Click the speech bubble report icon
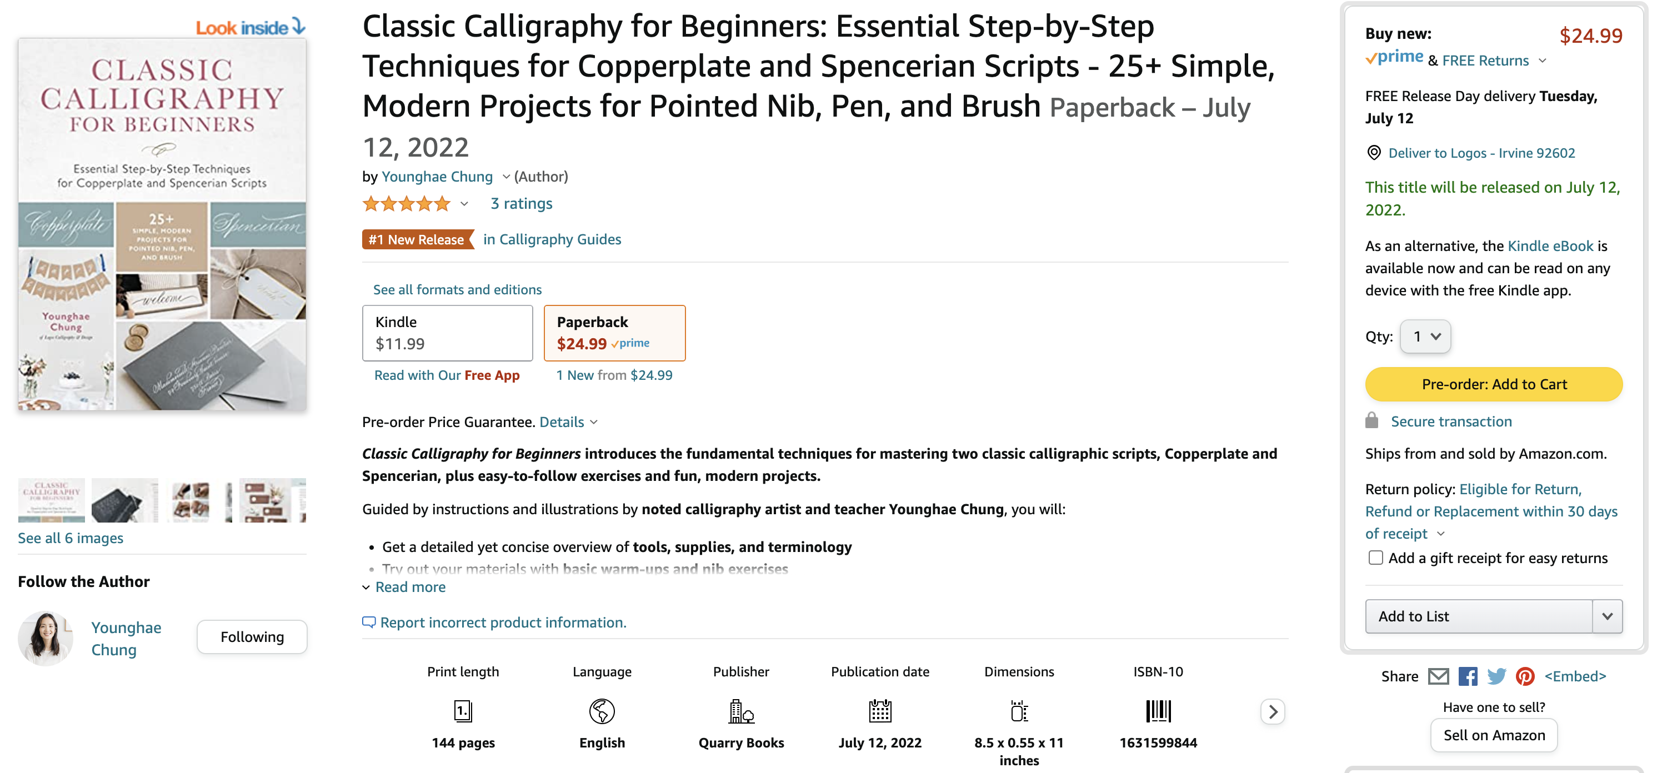The height and width of the screenshot is (773, 1662). pos(368,623)
